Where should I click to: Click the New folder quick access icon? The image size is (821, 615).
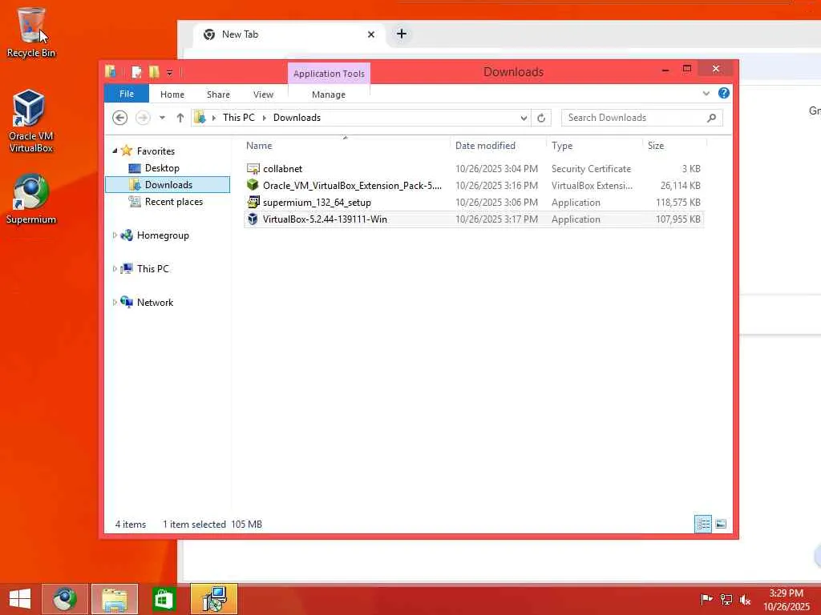154,72
